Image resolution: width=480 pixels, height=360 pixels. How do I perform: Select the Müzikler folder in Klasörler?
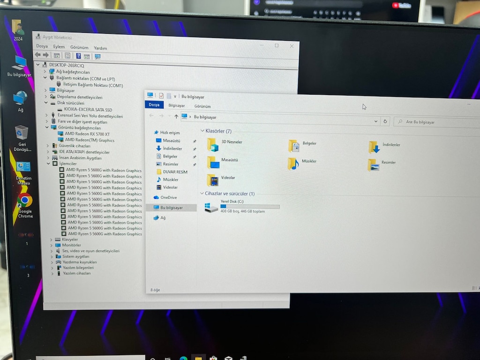(302, 164)
